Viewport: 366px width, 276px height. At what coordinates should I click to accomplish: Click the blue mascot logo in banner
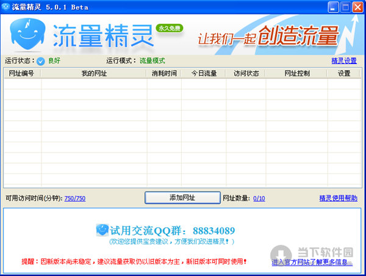pos(27,34)
